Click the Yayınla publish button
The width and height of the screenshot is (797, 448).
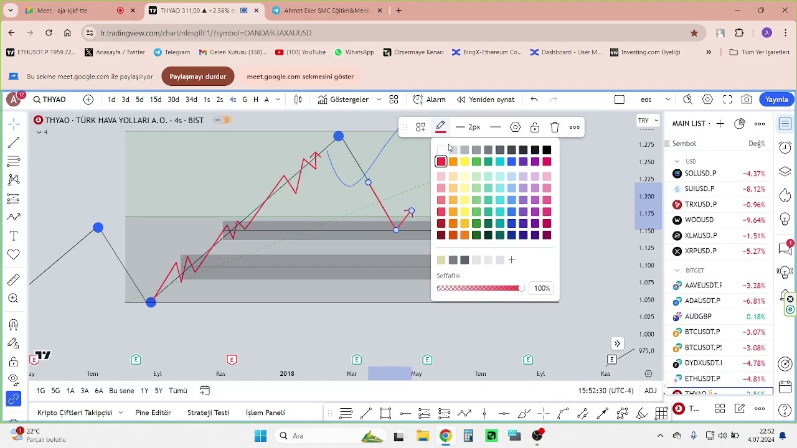(776, 100)
